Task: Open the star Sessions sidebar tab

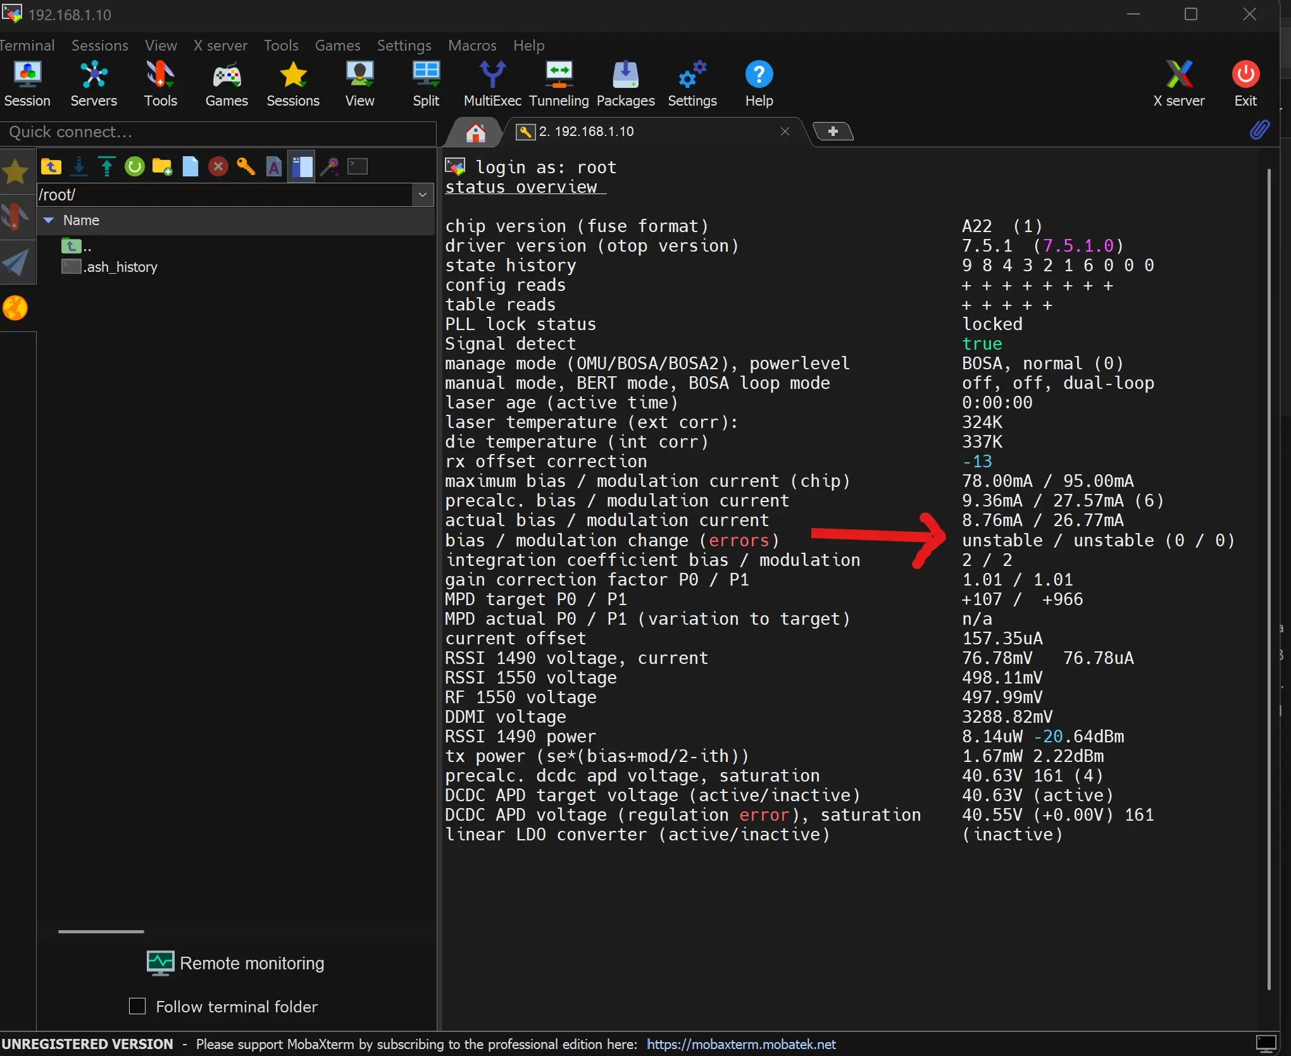Action: (x=16, y=172)
